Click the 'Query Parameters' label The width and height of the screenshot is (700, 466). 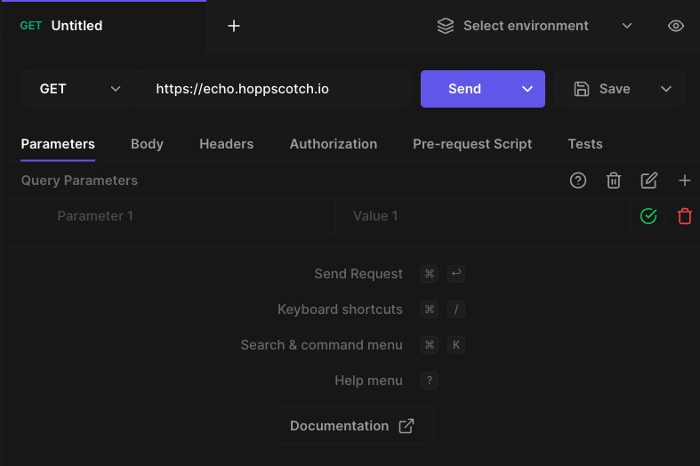coord(79,181)
